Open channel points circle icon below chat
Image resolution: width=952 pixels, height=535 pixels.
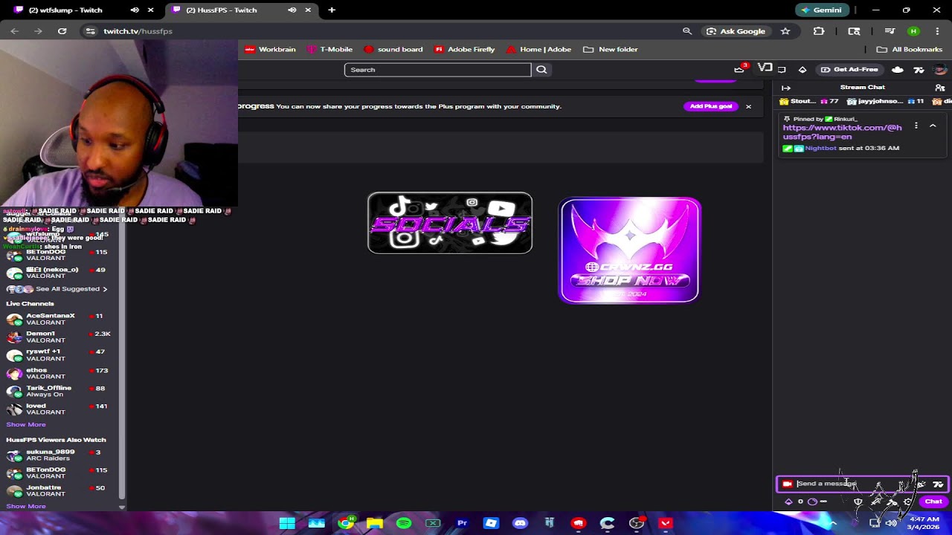click(813, 502)
